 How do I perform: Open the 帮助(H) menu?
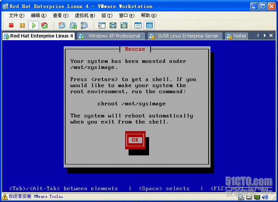pos(149,16)
